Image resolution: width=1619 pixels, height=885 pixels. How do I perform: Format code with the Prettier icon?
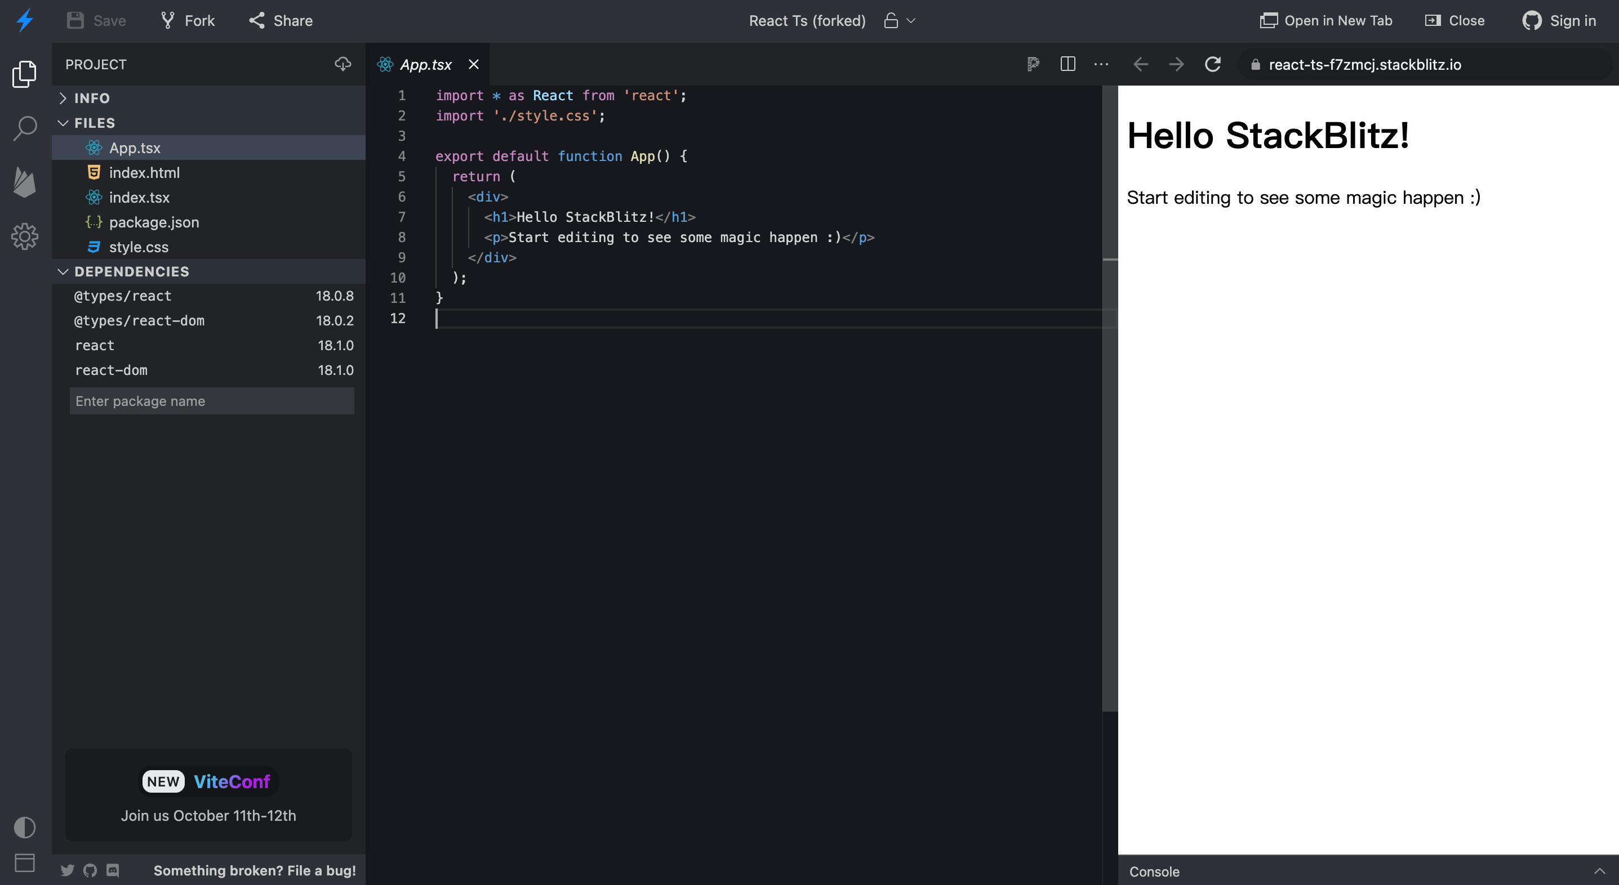point(1033,64)
